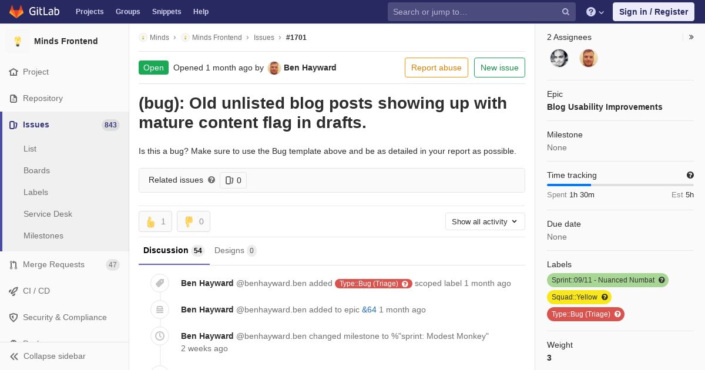Image resolution: width=705 pixels, height=370 pixels.
Task: Open the &64 epic link
Action: (369, 310)
